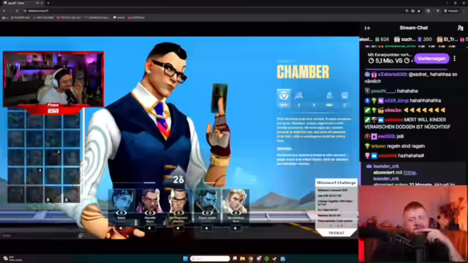Mute fifth teammate with speaker button
468x263 pixels.
tap(235, 229)
